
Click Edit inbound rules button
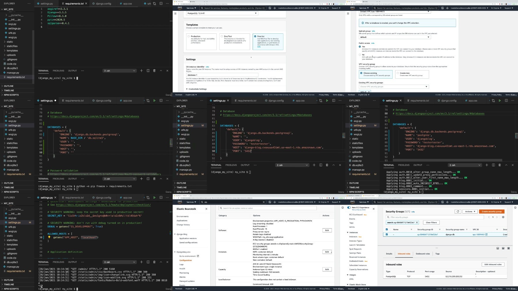(493, 264)
